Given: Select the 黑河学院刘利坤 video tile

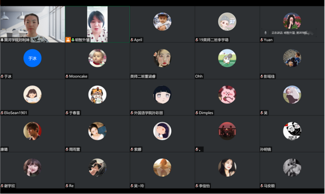Looking at the screenshot, I should pyautogui.click(x=32, y=24).
